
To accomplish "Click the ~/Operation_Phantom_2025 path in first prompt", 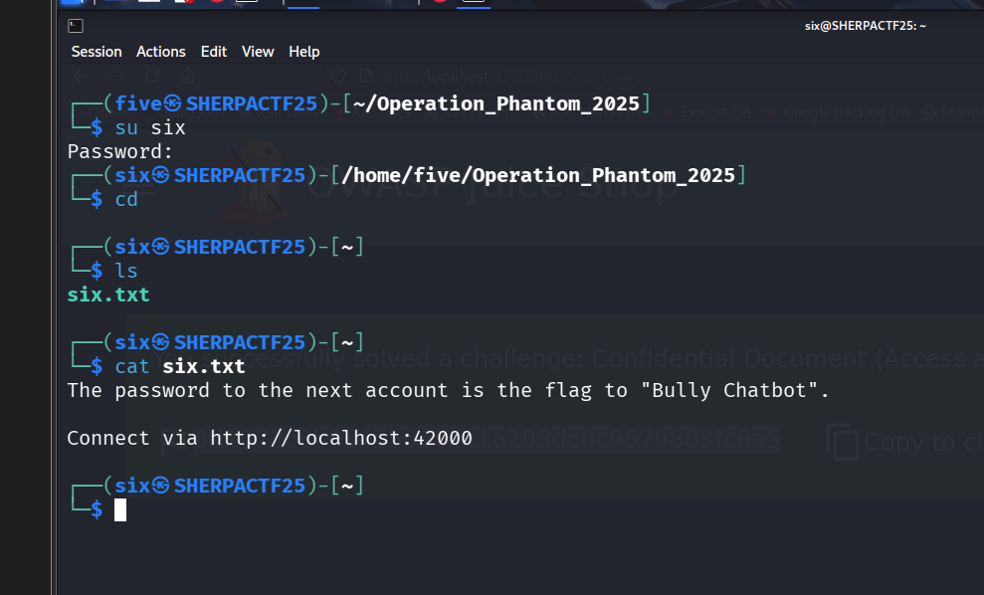I will click(495, 103).
